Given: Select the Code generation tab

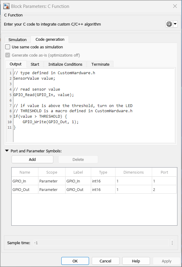Looking at the screenshot, I should click(x=50, y=39).
